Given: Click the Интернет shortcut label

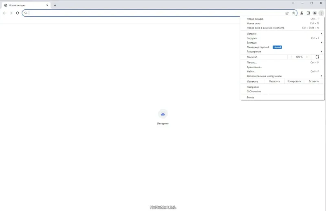Looking at the screenshot, I should tap(163, 124).
